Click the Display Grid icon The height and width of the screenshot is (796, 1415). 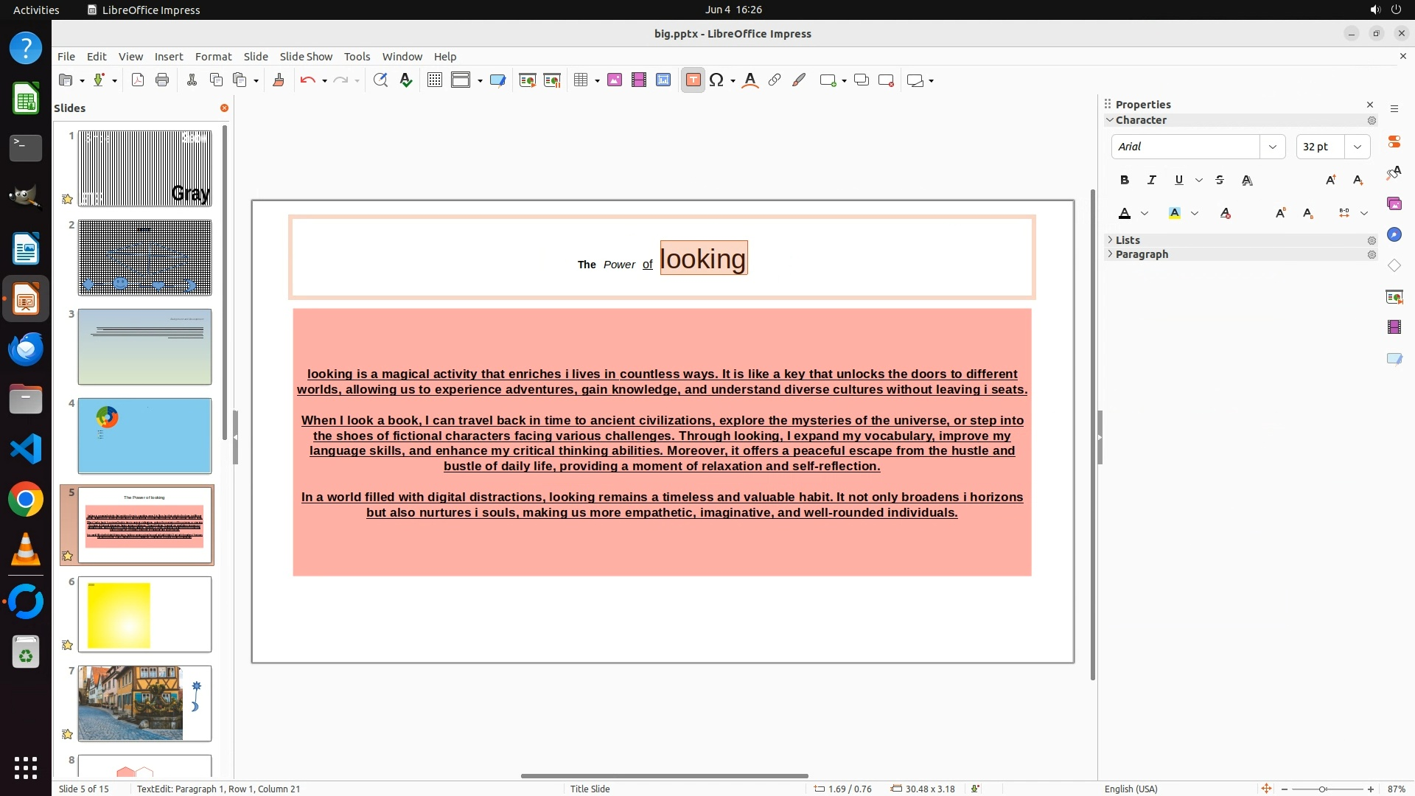[x=435, y=80]
